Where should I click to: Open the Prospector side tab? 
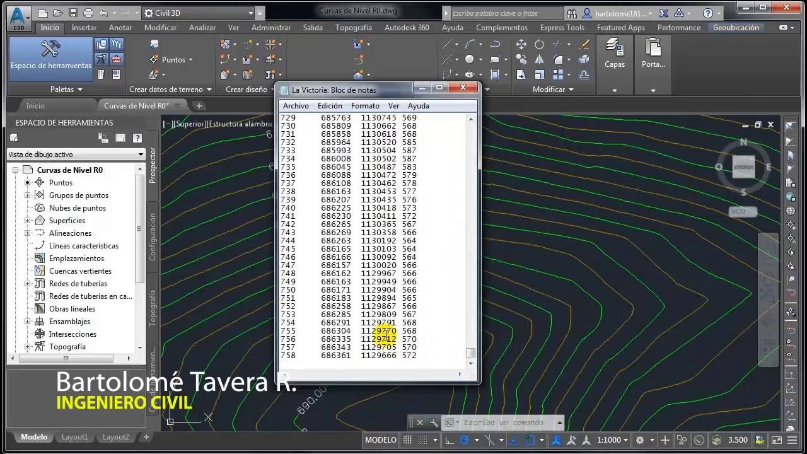pyautogui.click(x=152, y=165)
